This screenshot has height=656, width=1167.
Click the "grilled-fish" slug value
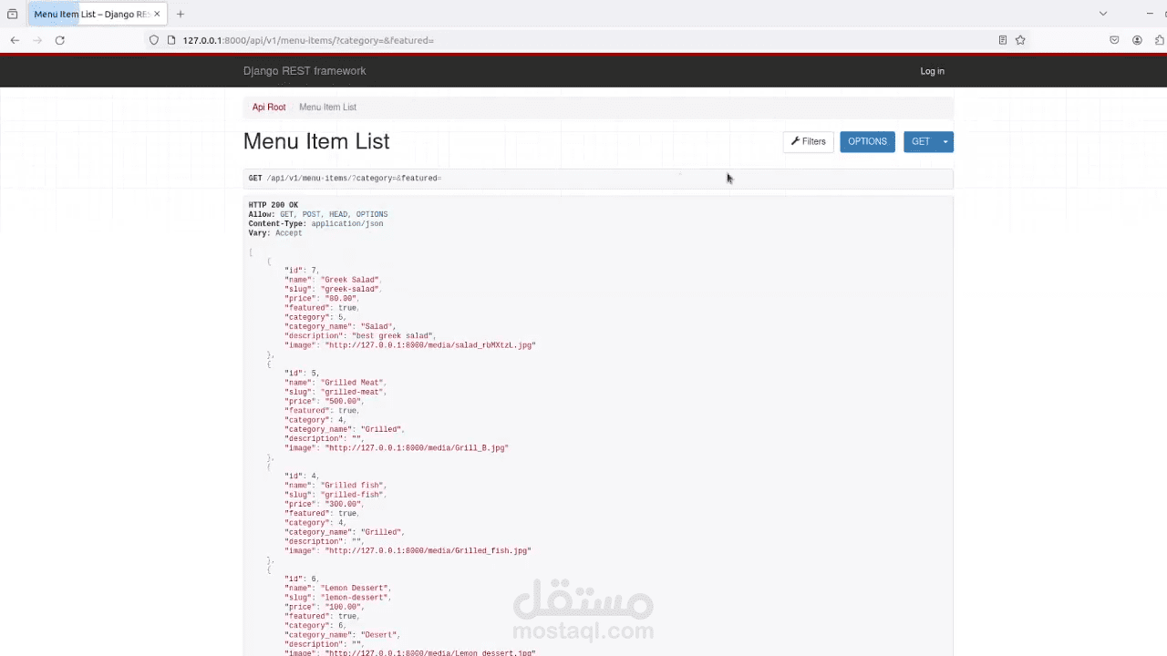pyautogui.click(x=352, y=495)
